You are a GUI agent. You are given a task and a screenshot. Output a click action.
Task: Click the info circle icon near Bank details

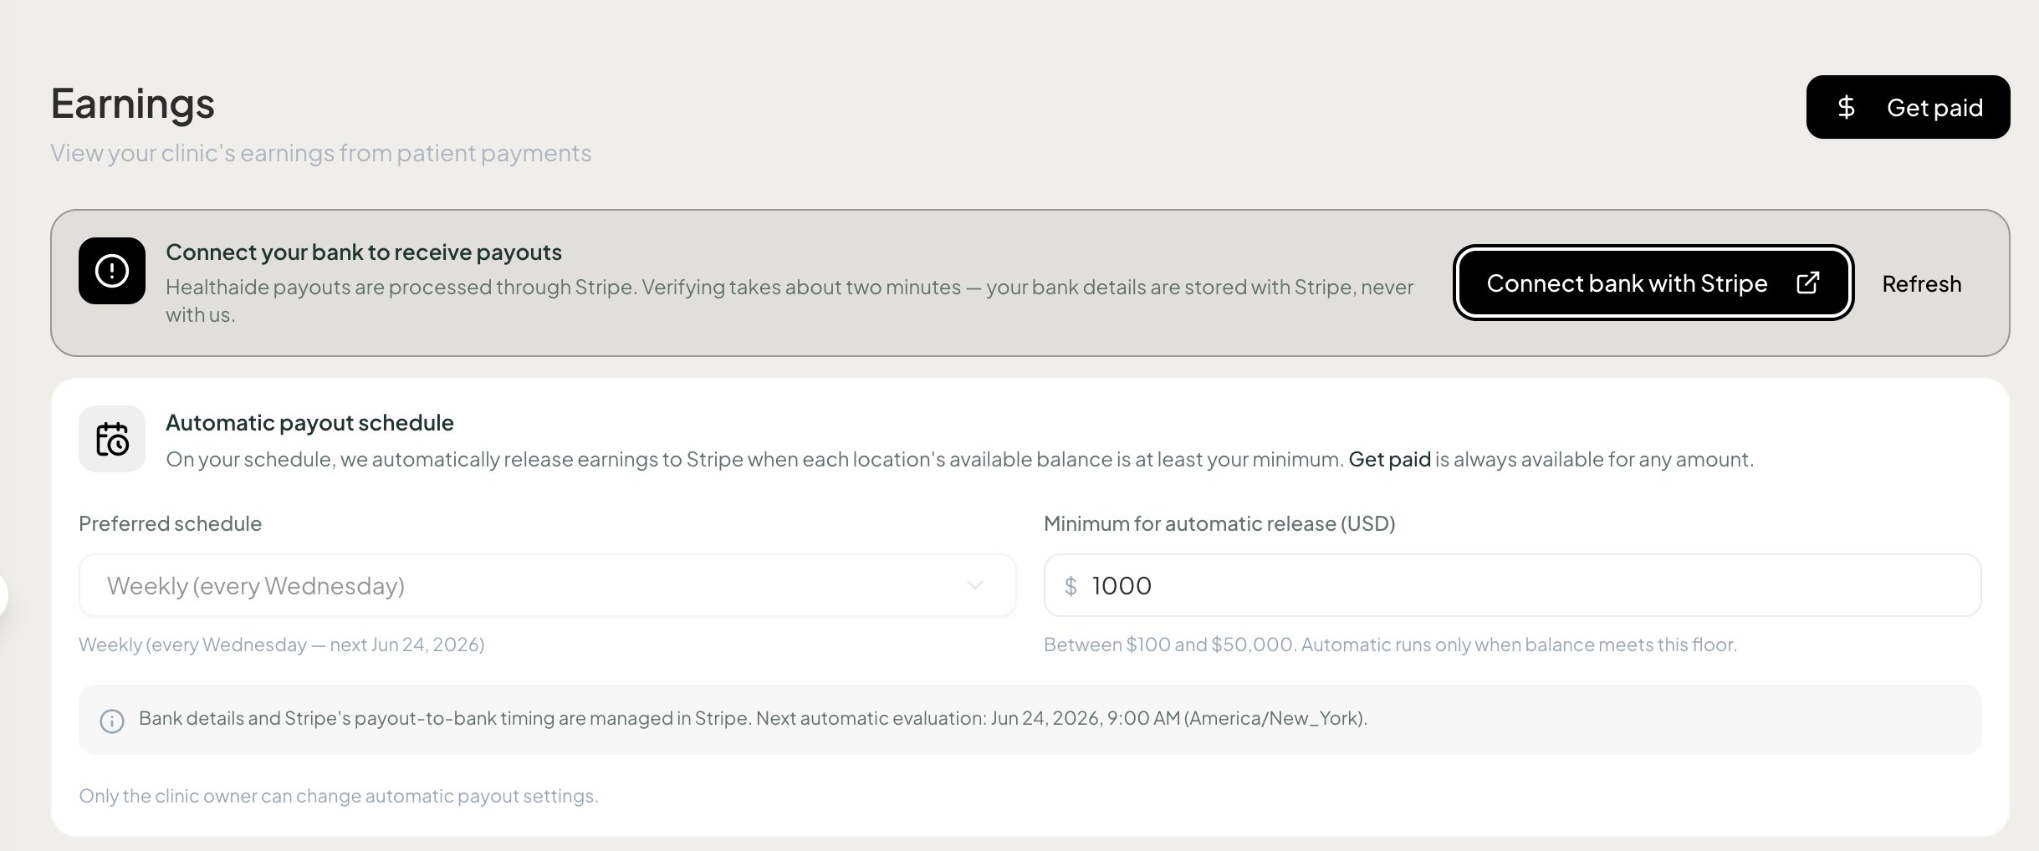click(112, 721)
